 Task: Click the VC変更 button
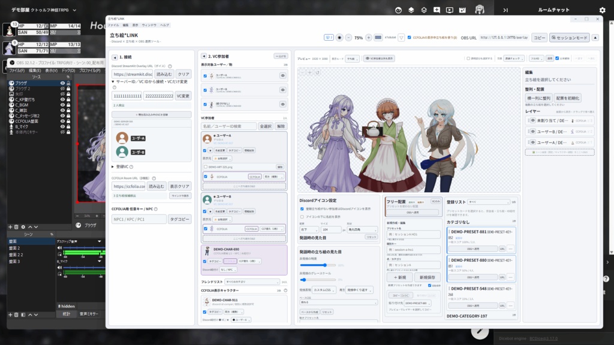183,96
